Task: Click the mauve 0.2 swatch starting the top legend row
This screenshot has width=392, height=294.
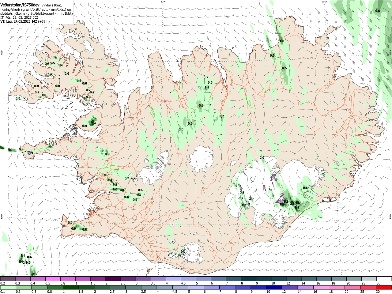Action: coord(8,279)
